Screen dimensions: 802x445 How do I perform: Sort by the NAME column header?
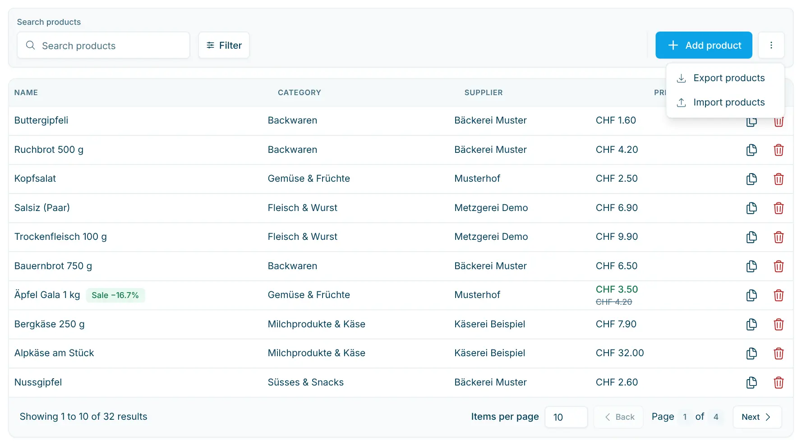pyautogui.click(x=26, y=92)
